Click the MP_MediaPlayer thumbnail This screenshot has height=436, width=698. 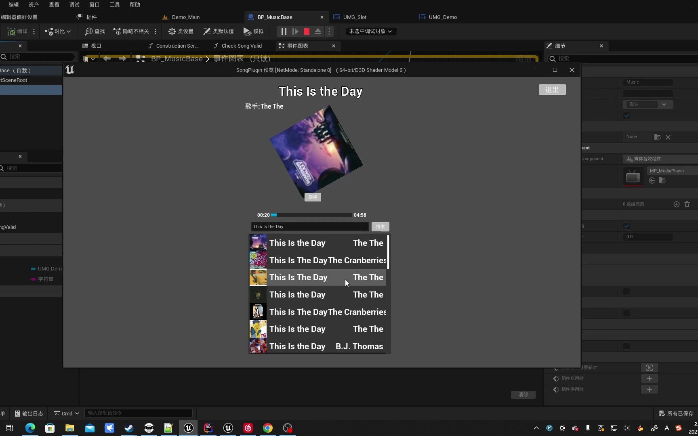pos(633,177)
